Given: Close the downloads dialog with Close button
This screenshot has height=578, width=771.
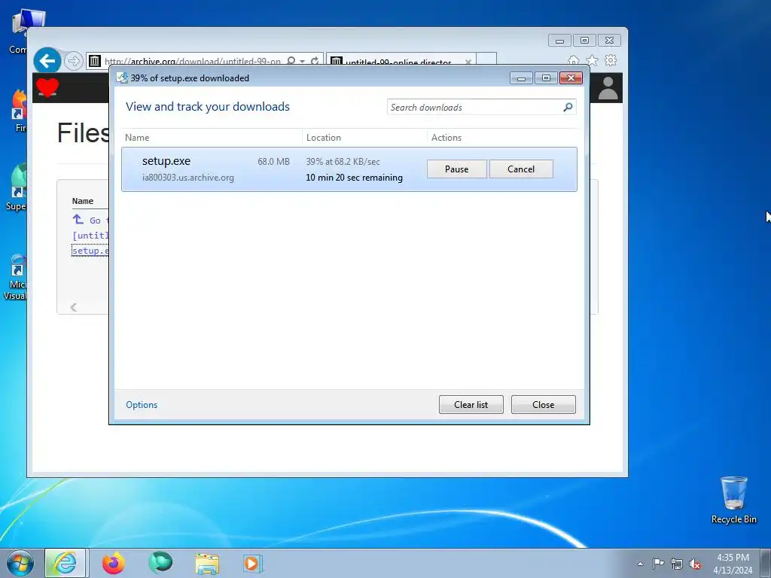Looking at the screenshot, I should (544, 404).
